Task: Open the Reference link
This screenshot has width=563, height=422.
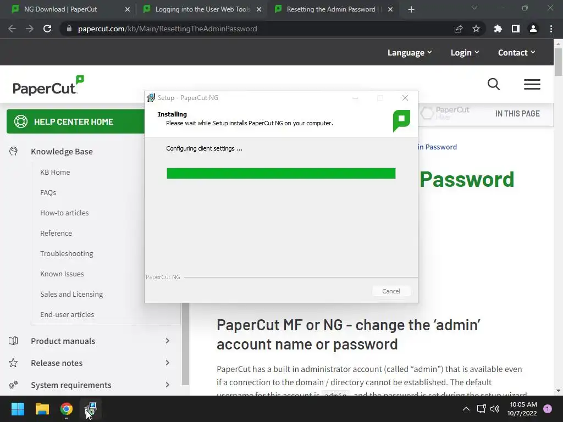Action: [x=56, y=233]
